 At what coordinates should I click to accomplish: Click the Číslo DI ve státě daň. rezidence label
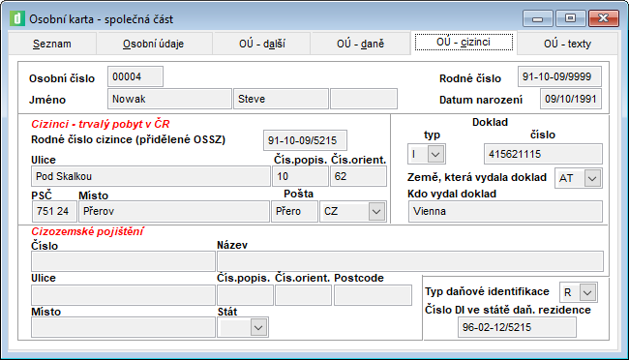pyautogui.click(x=508, y=310)
